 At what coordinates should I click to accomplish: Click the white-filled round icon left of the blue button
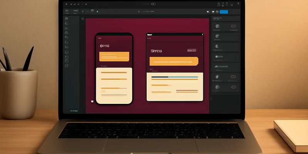pyautogui.click(x=208, y=12)
